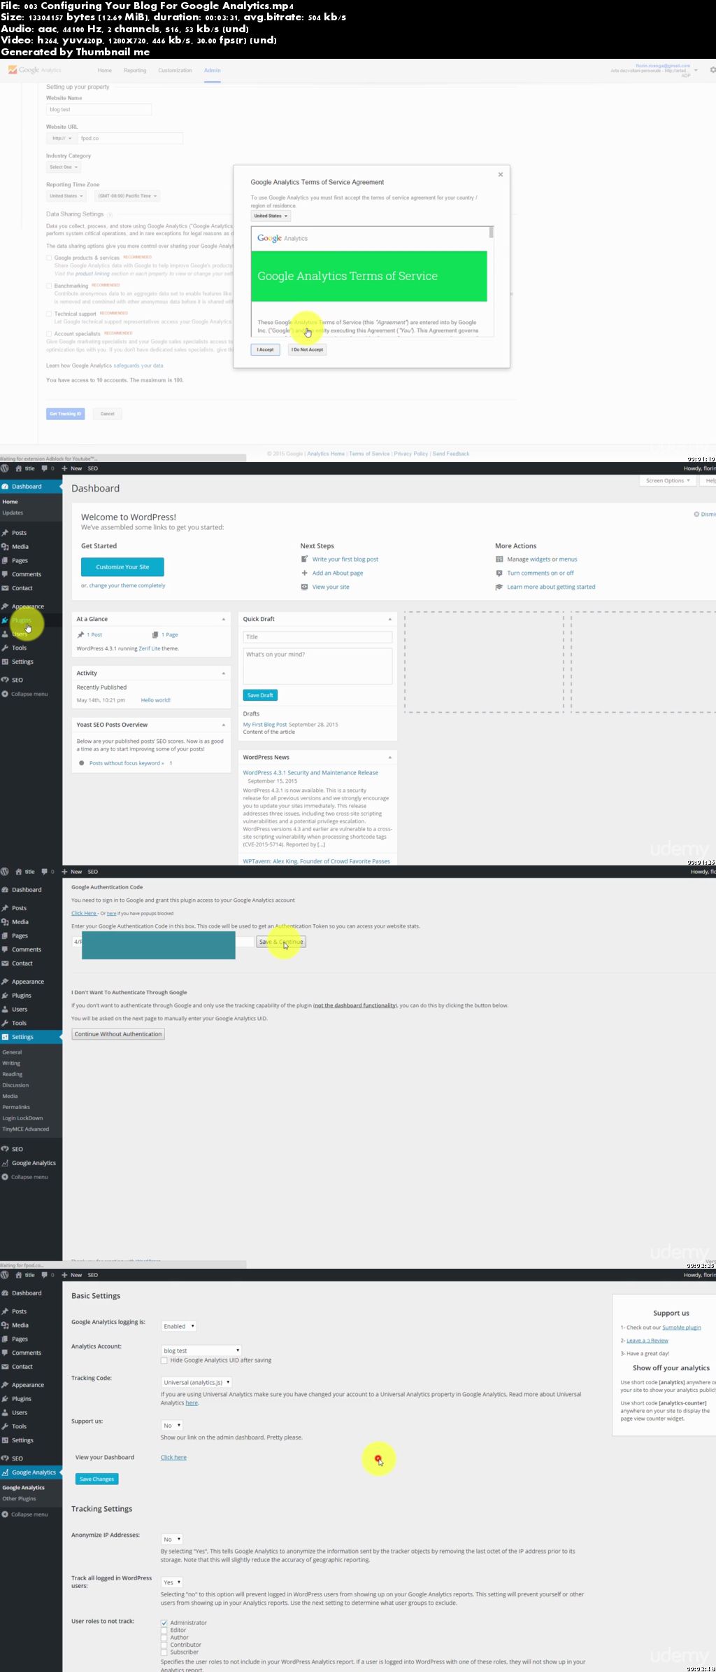Open the Google Analytics logging Enabled dropdown

179,1326
